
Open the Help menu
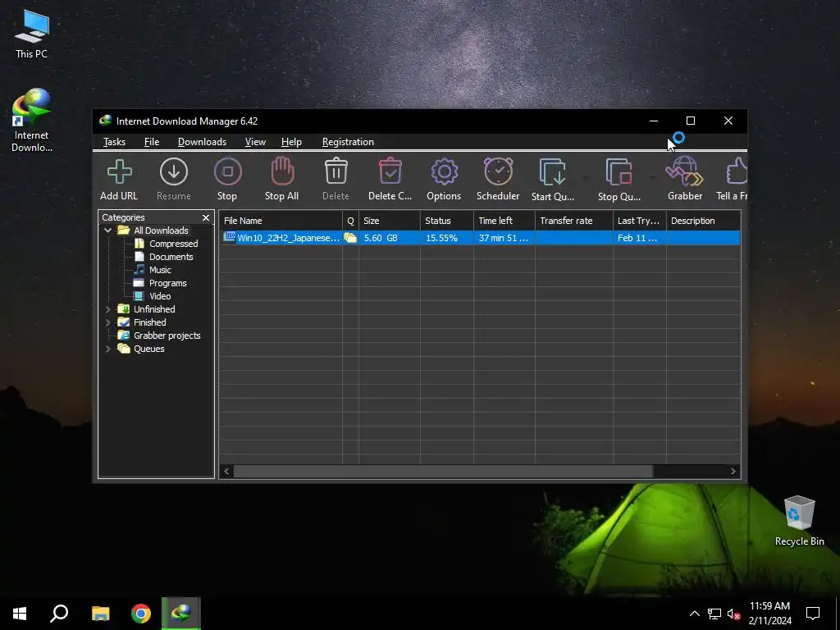(x=291, y=142)
